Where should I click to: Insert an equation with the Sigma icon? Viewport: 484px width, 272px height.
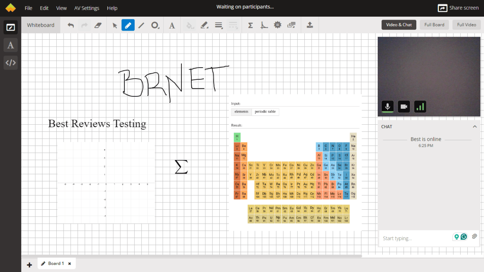coord(250,25)
